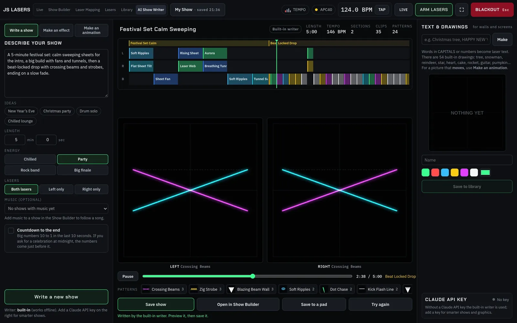Open the Laser Mapping tab
The width and height of the screenshot is (517, 323).
[88, 10]
